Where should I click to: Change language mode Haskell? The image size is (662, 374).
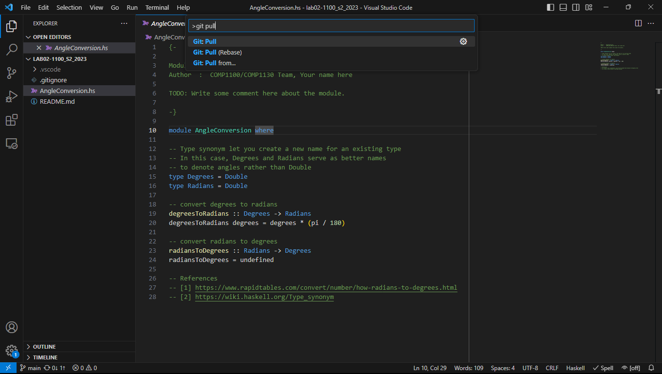(575, 368)
